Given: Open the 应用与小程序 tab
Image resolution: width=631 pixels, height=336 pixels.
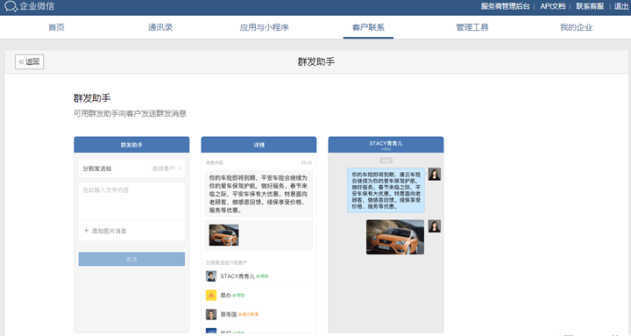Looking at the screenshot, I should pyautogui.click(x=265, y=27).
